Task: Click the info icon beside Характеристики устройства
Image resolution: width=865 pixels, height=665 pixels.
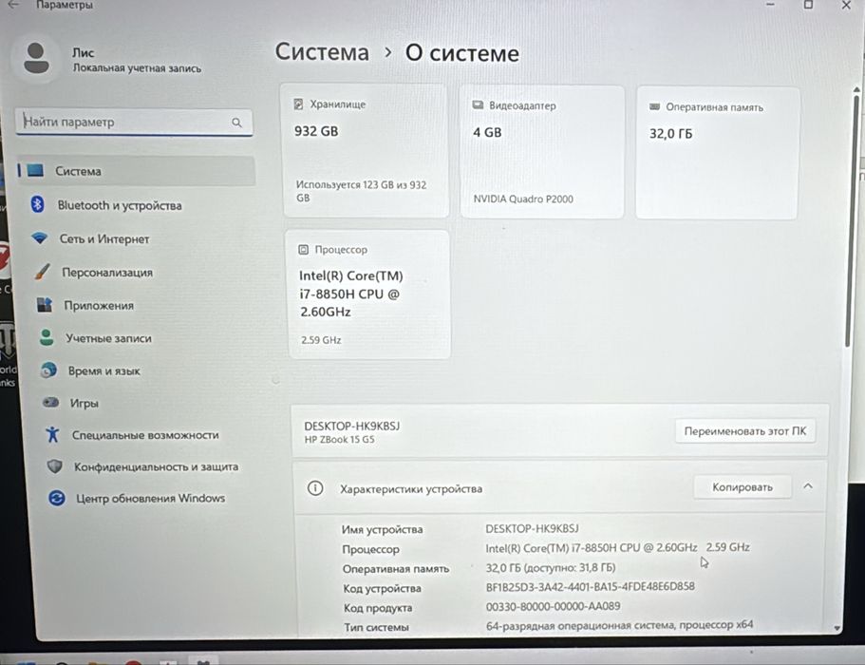Action: [x=315, y=488]
